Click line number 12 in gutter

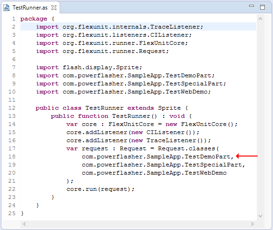(x=12, y=108)
